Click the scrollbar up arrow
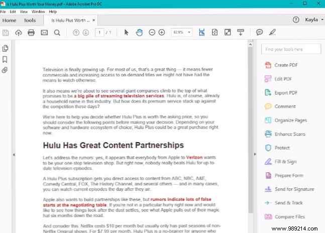The image size is (325, 233). click(x=250, y=44)
